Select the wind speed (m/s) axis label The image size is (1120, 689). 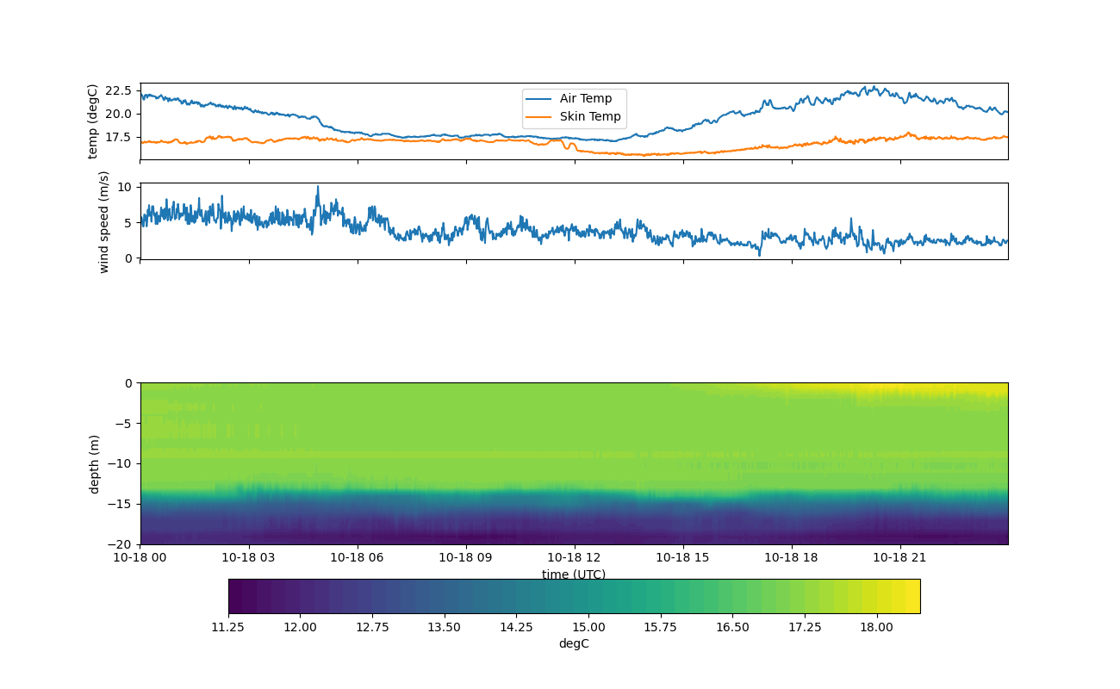tap(104, 221)
